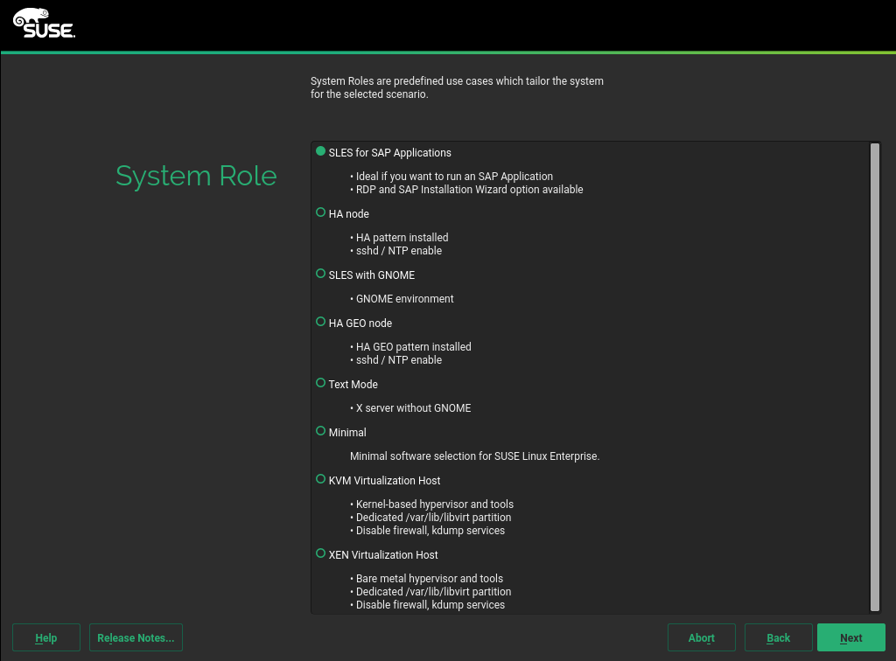Click the filled radio indicator for SAP Applications

pyautogui.click(x=320, y=150)
